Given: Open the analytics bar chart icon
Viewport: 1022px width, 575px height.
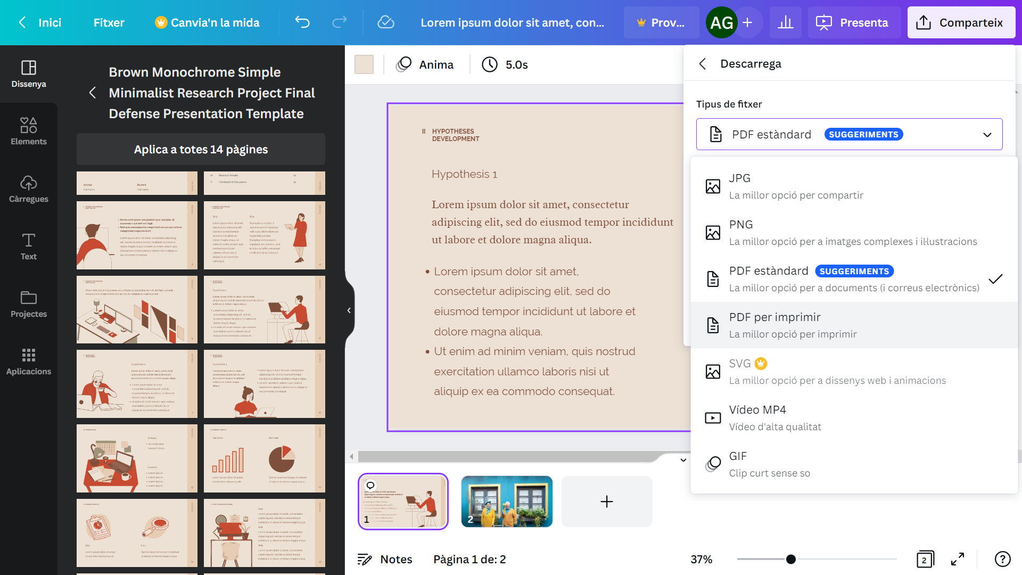Looking at the screenshot, I should pyautogui.click(x=785, y=22).
